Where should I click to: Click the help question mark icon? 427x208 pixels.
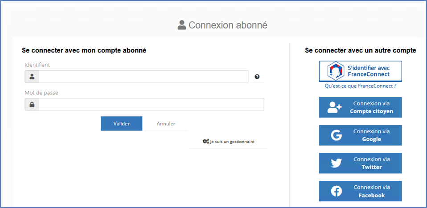point(257,77)
